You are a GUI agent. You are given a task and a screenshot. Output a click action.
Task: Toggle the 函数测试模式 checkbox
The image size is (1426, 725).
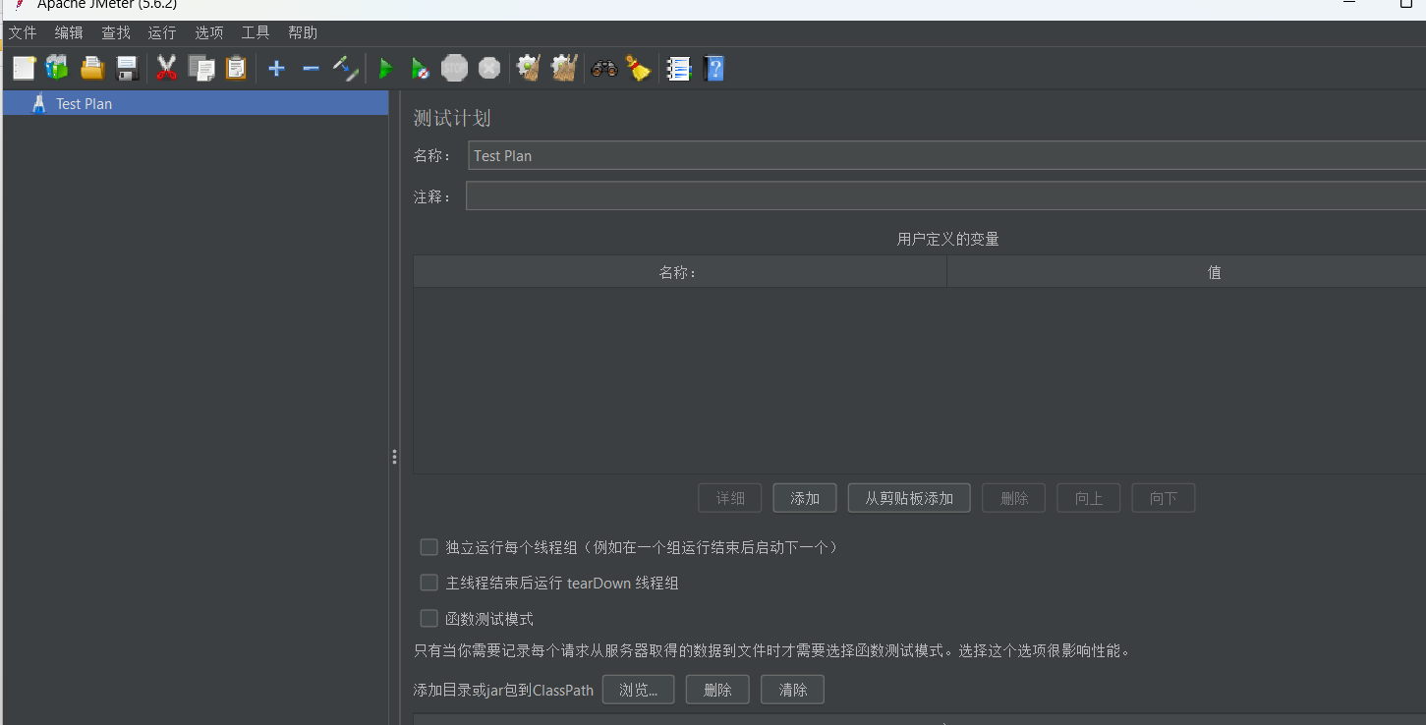coord(428,618)
